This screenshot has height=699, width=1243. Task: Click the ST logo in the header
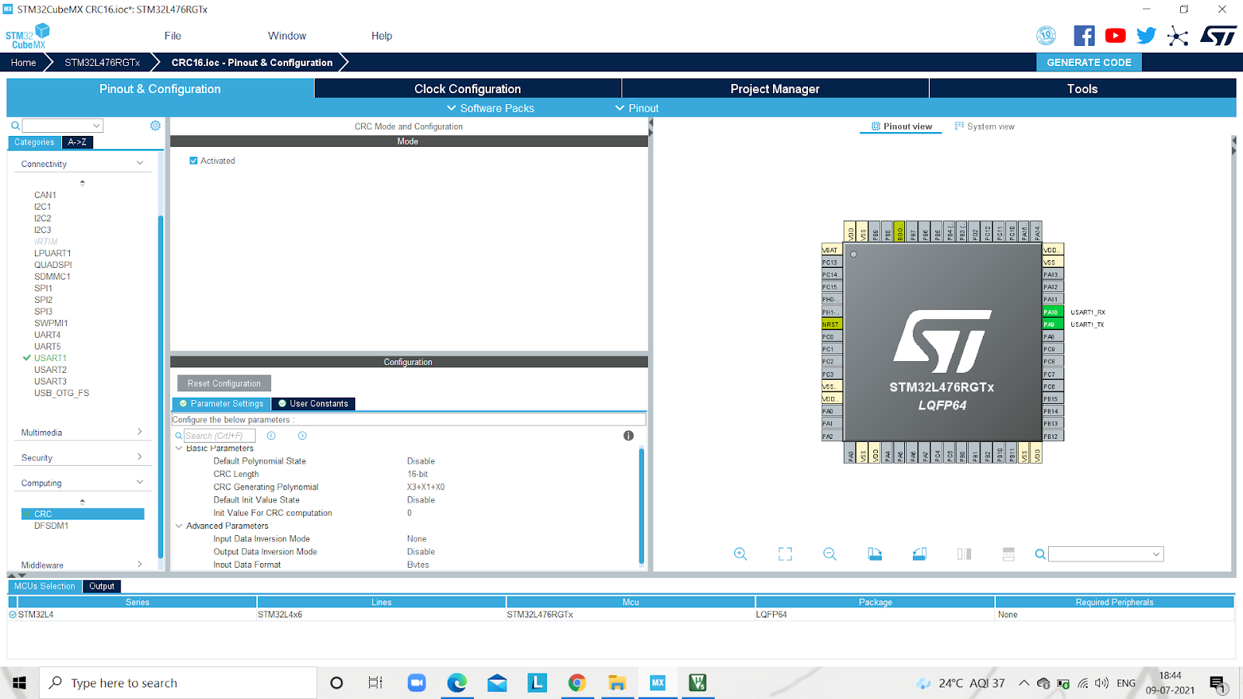(x=1218, y=36)
